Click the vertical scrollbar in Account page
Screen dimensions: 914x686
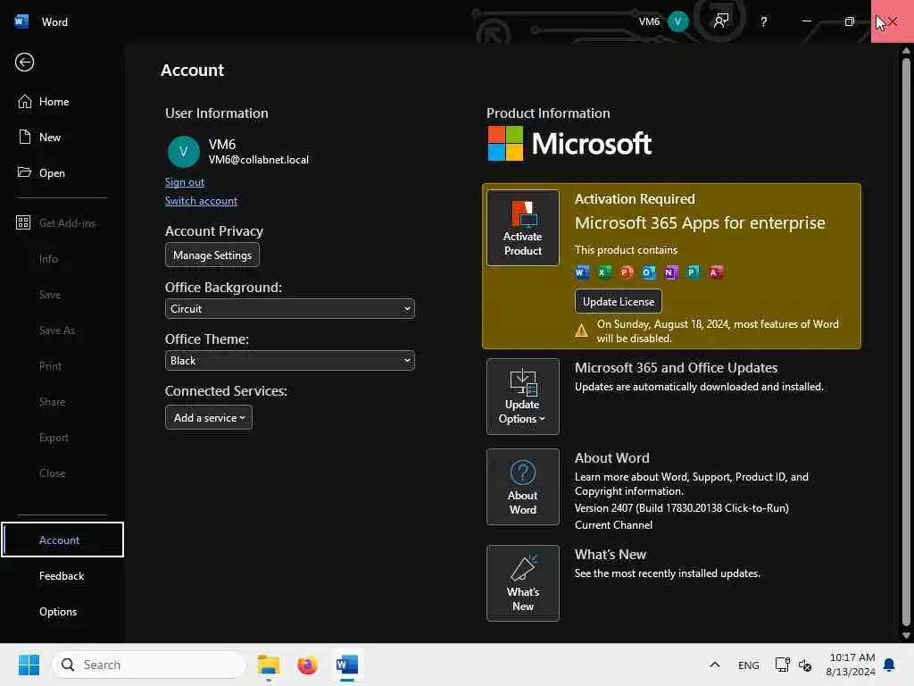click(x=906, y=341)
